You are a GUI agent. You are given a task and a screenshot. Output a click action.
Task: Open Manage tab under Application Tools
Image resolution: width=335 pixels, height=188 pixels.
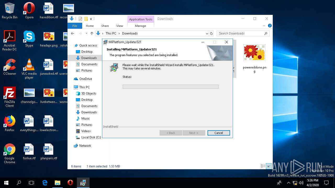coord(141,26)
